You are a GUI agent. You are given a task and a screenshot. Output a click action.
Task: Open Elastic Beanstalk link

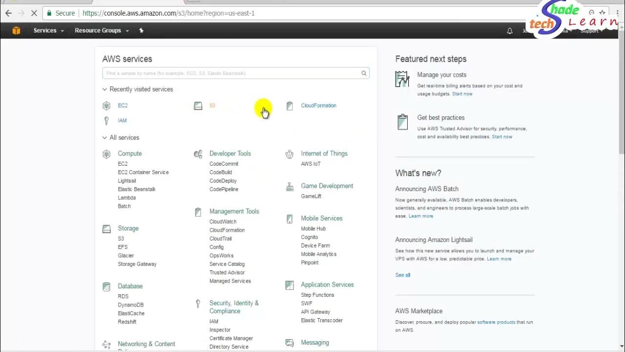[137, 189]
